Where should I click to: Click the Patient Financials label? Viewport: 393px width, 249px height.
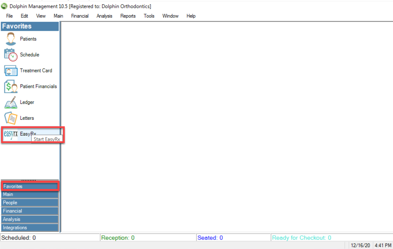click(x=38, y=86)
